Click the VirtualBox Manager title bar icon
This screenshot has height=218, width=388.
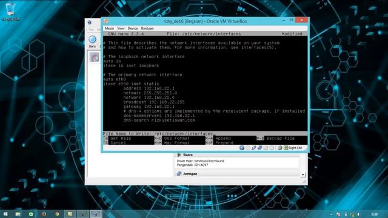(89, 22)
